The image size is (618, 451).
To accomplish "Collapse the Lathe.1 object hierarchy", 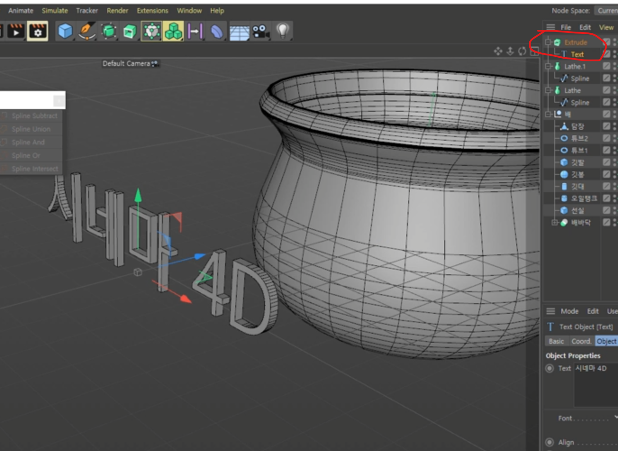I will 548,66.
